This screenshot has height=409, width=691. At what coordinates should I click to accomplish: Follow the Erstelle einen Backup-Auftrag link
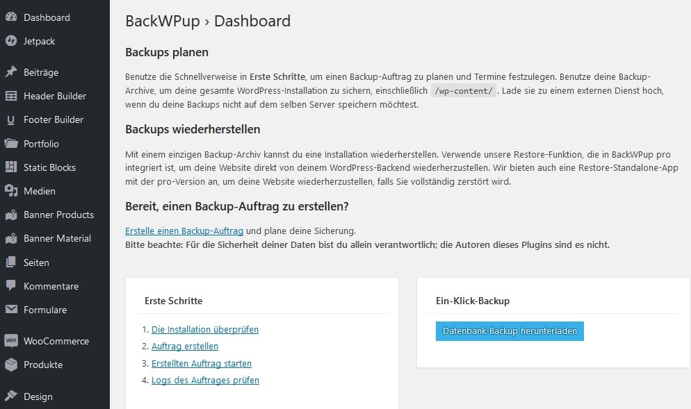click(184, 231)
